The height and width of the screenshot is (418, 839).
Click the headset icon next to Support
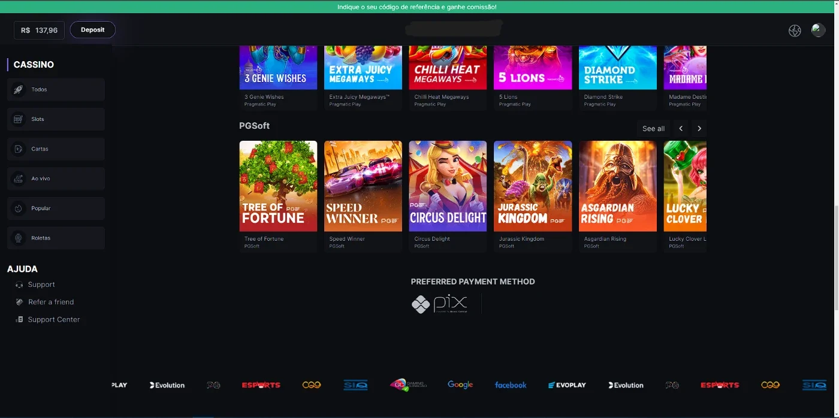pos(19,285)
